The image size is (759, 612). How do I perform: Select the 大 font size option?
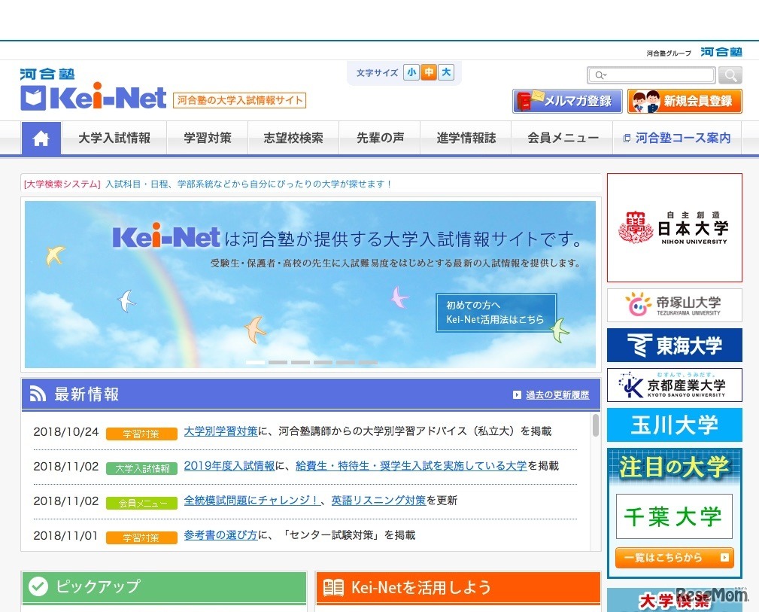click(445, 73)
